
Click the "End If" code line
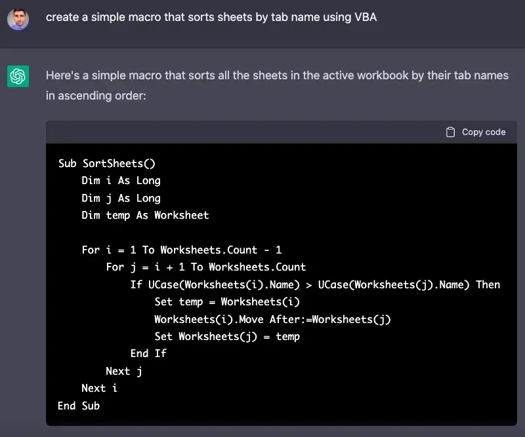click(x=148, y=353)
